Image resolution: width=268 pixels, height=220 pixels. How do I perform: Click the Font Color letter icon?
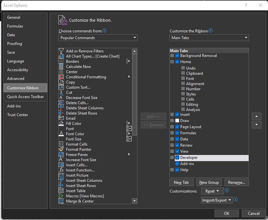point(61,134)
